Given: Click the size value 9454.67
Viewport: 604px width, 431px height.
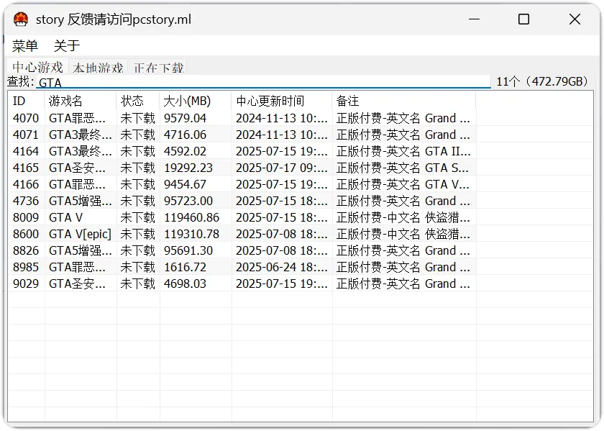Looking at the screenshot, I should pyautogui.click(x=186, y=184).
